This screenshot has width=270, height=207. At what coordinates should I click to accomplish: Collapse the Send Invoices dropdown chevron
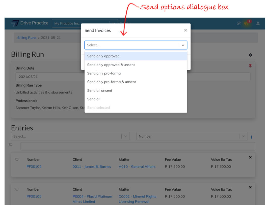point(183,45)
